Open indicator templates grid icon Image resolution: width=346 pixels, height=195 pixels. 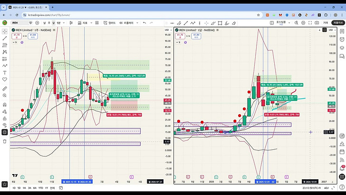click(x=97, y=23)
